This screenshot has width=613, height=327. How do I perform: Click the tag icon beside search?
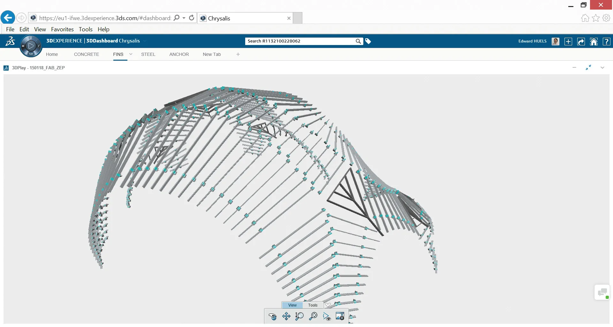coord(368,41)
